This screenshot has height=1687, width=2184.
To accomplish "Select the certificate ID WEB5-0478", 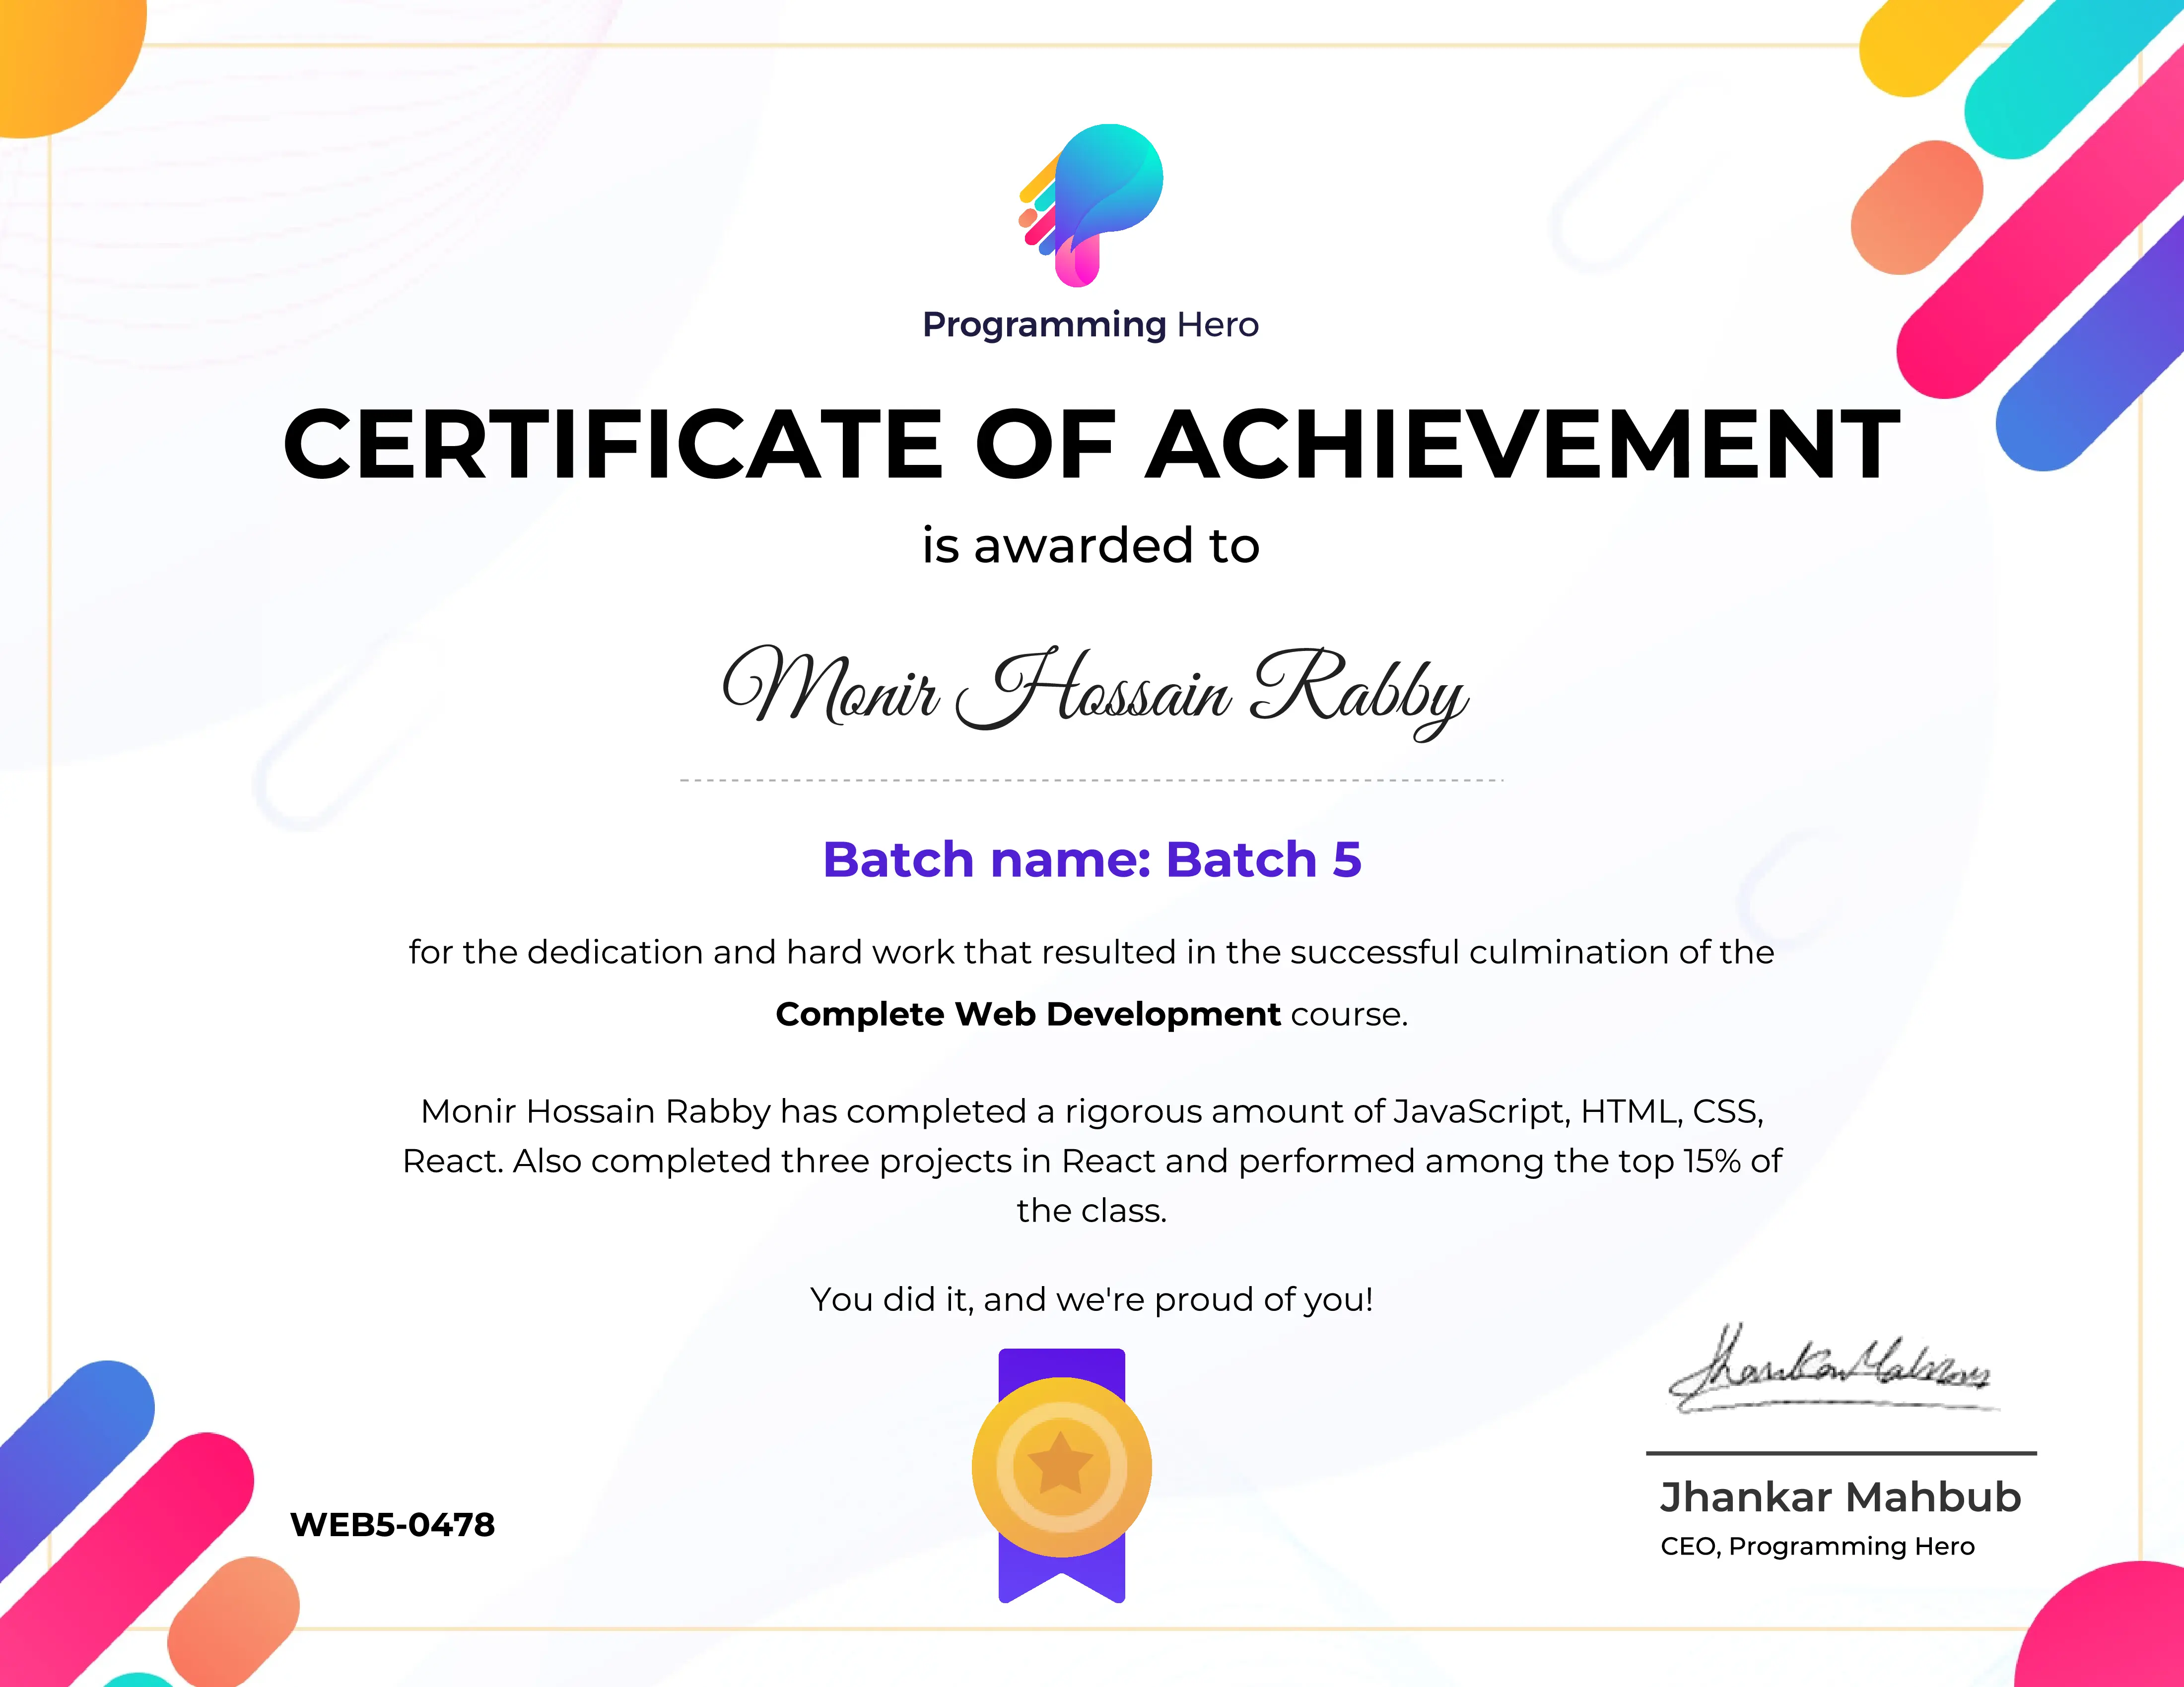I will 392,1523.
